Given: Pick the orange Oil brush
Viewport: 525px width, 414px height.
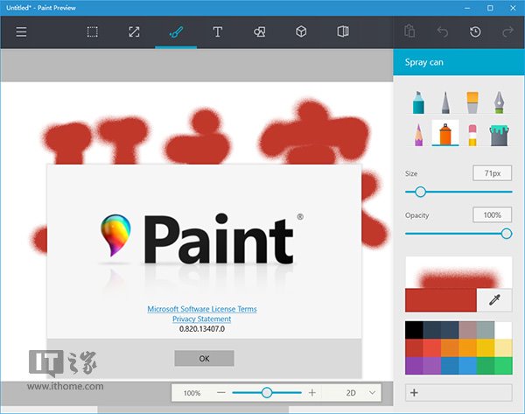Looking at the screenshot, I should 472,102.
